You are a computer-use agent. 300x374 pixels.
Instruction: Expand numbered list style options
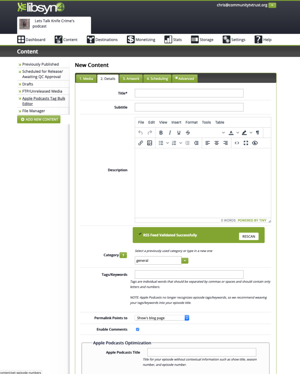(x=181, y=143)
